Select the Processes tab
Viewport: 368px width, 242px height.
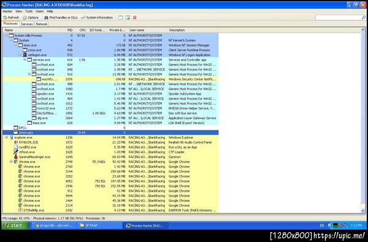tap(10, 23)
